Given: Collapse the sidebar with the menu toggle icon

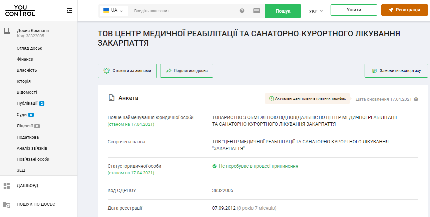Looking at the screenshot, I should click(x=69, y=11).
